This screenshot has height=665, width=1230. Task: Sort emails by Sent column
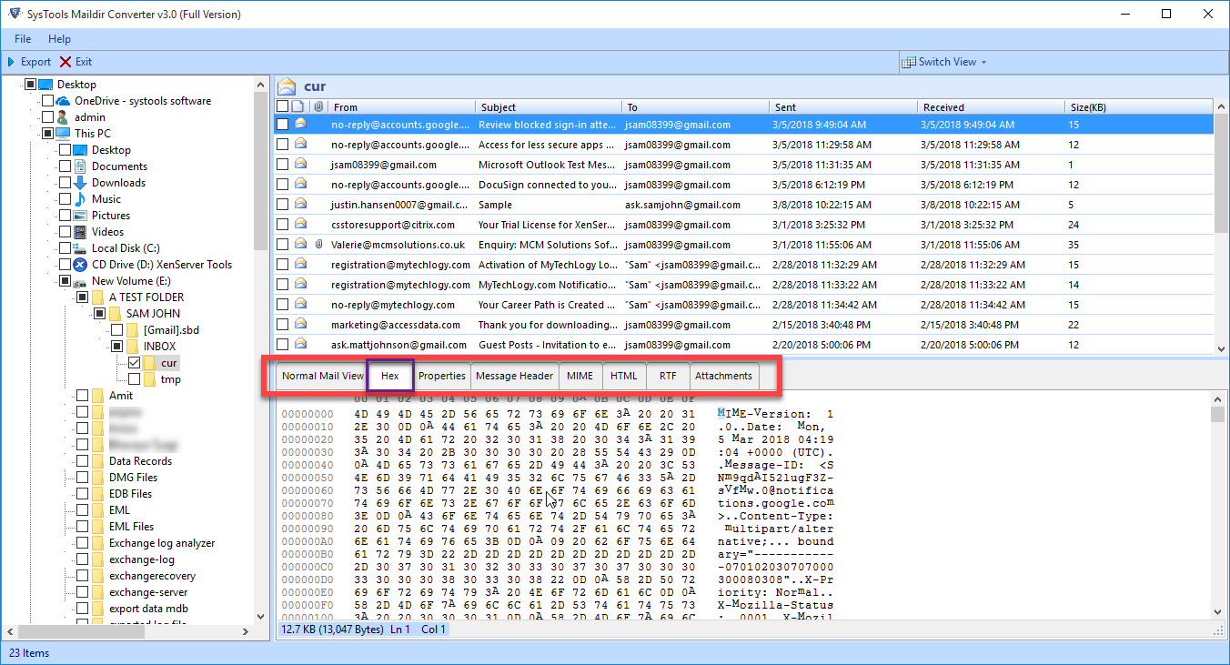pyautogui.click(x=843, y=107)
